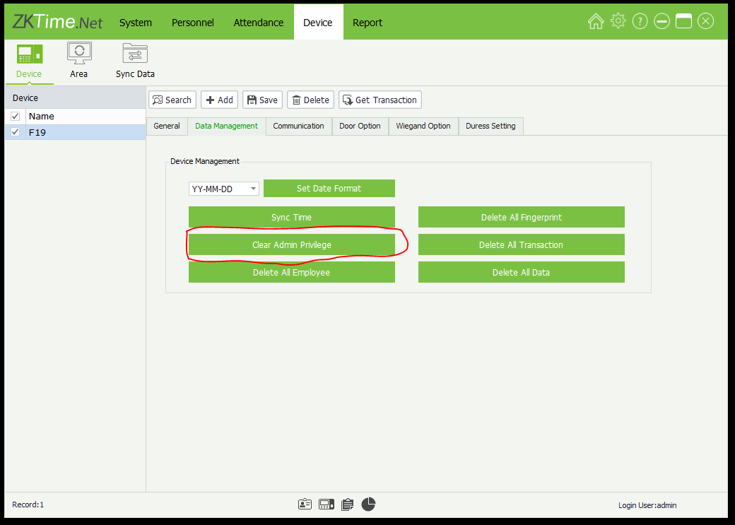Switch to the Communication tab
This screenshot has width=735, height=525.
click(x=298, y=126)
